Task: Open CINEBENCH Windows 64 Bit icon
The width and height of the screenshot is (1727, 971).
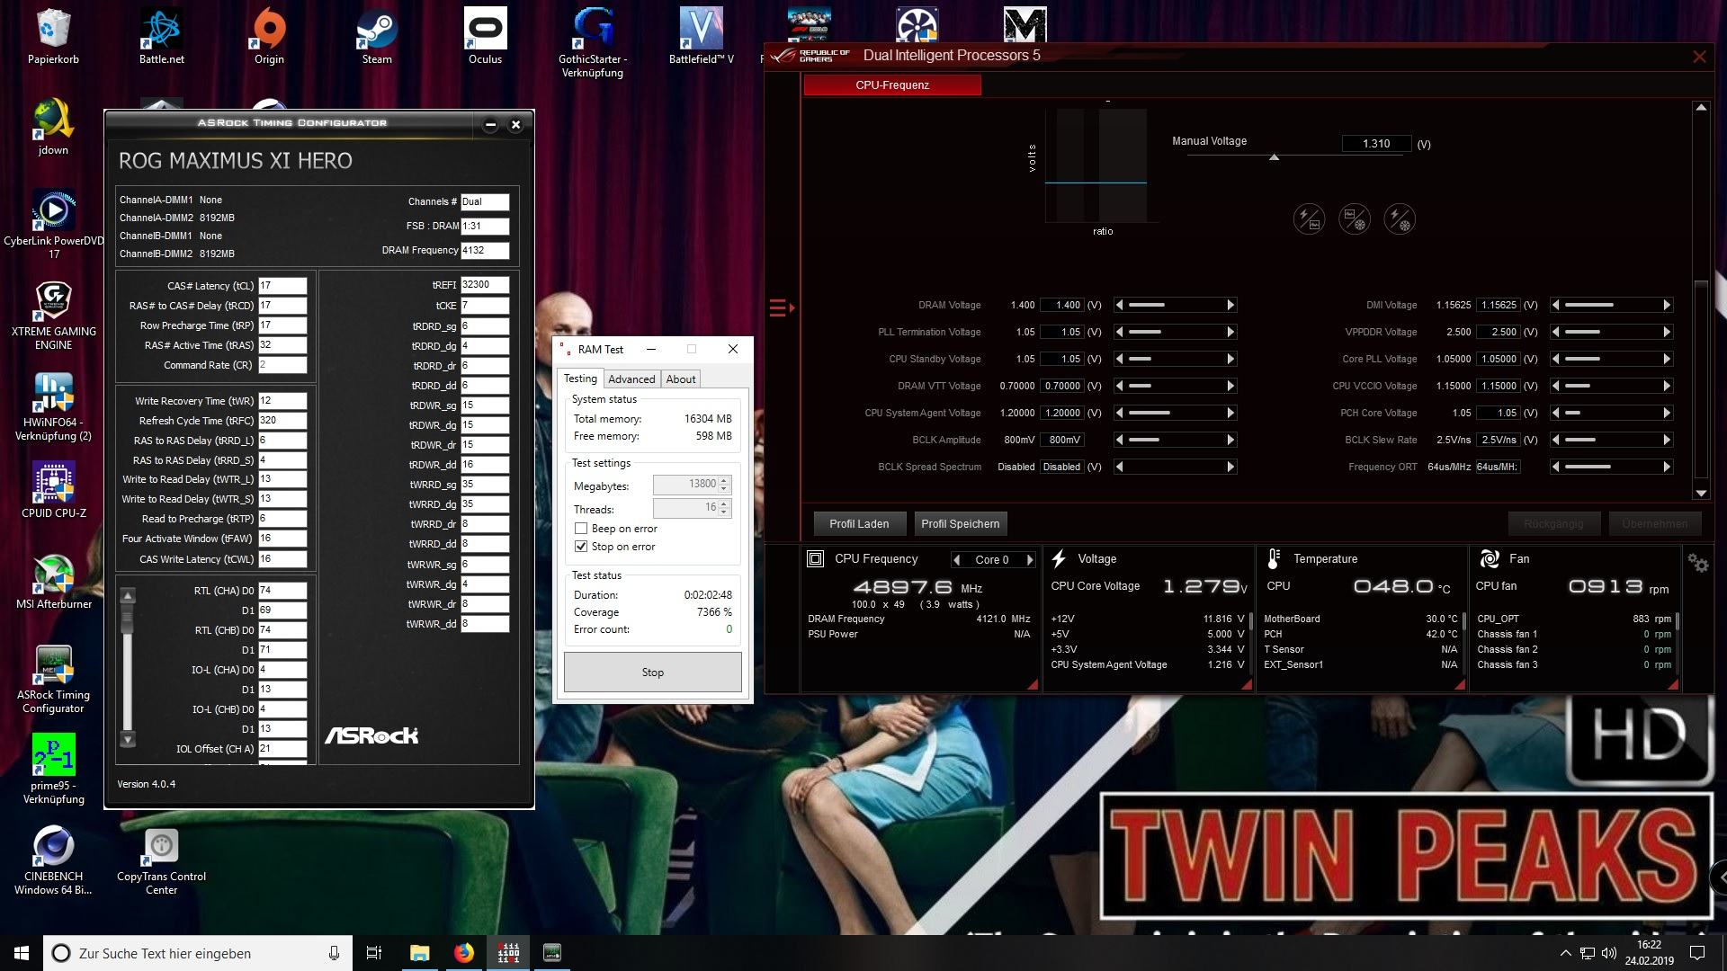Action: (x=53, y=860)
